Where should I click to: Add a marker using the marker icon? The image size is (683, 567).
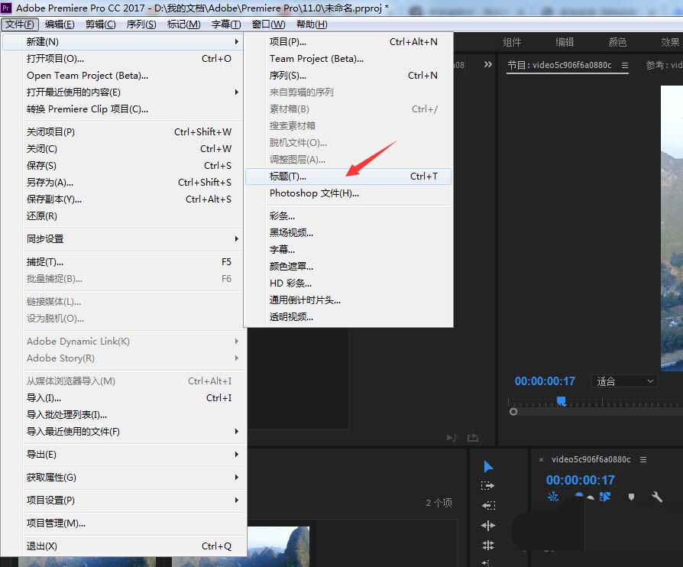pyautogui.click(x=631, y=497)
